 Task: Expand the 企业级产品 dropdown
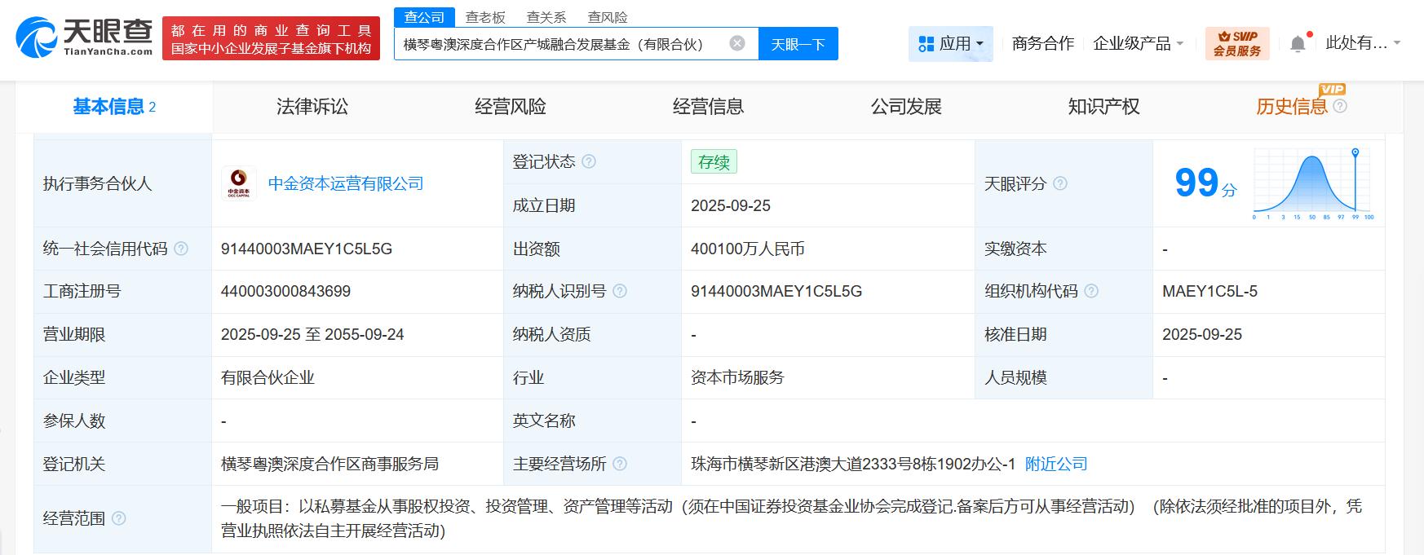tap(1138, 43)
